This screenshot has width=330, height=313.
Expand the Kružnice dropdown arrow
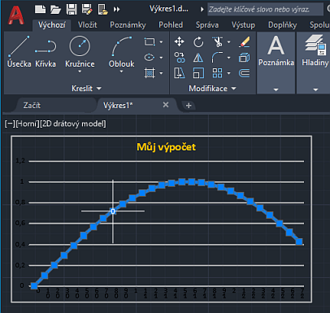coord(80,72)
